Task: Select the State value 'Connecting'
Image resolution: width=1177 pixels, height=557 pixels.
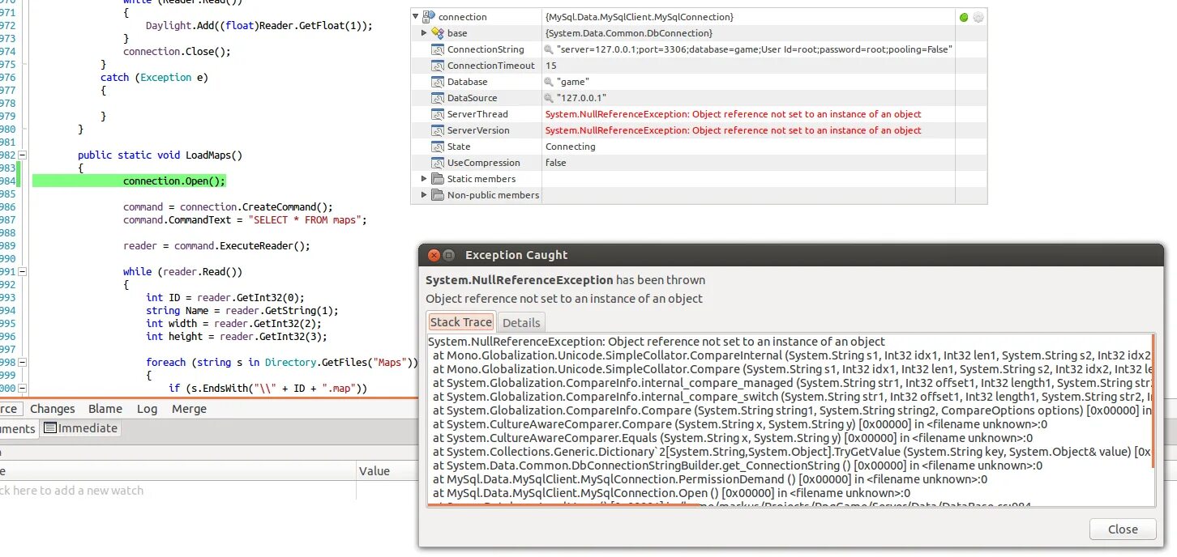Action: 570,147
